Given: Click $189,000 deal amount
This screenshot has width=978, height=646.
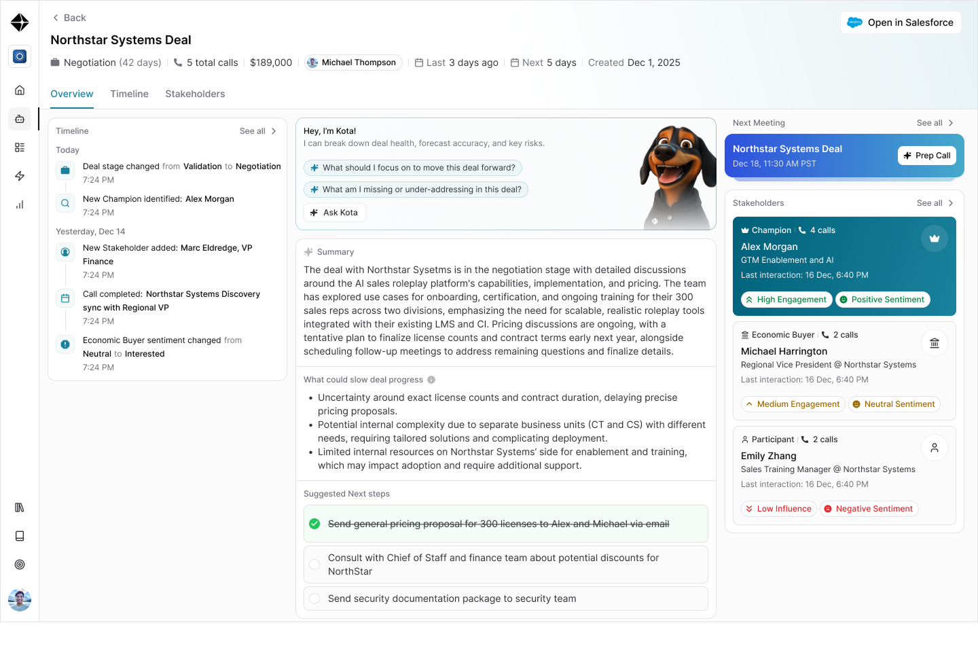Looking at the screenshot, I should (271, 62).
